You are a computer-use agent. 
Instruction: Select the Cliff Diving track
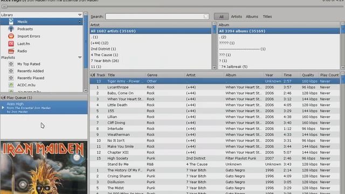[x=215, y=123]
